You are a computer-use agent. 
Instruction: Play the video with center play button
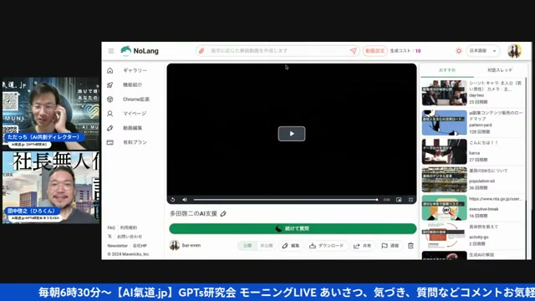tap(292, 134)
